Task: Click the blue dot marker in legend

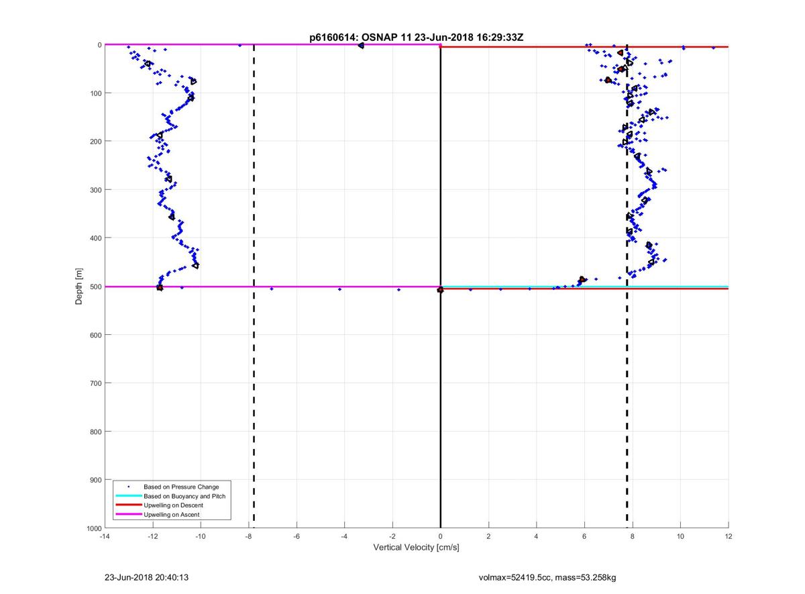Action: click(x=128, y=486)
